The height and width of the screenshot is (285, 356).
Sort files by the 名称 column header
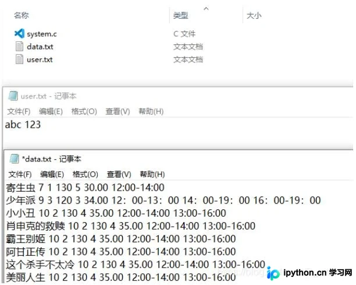(x=22, y=15)
